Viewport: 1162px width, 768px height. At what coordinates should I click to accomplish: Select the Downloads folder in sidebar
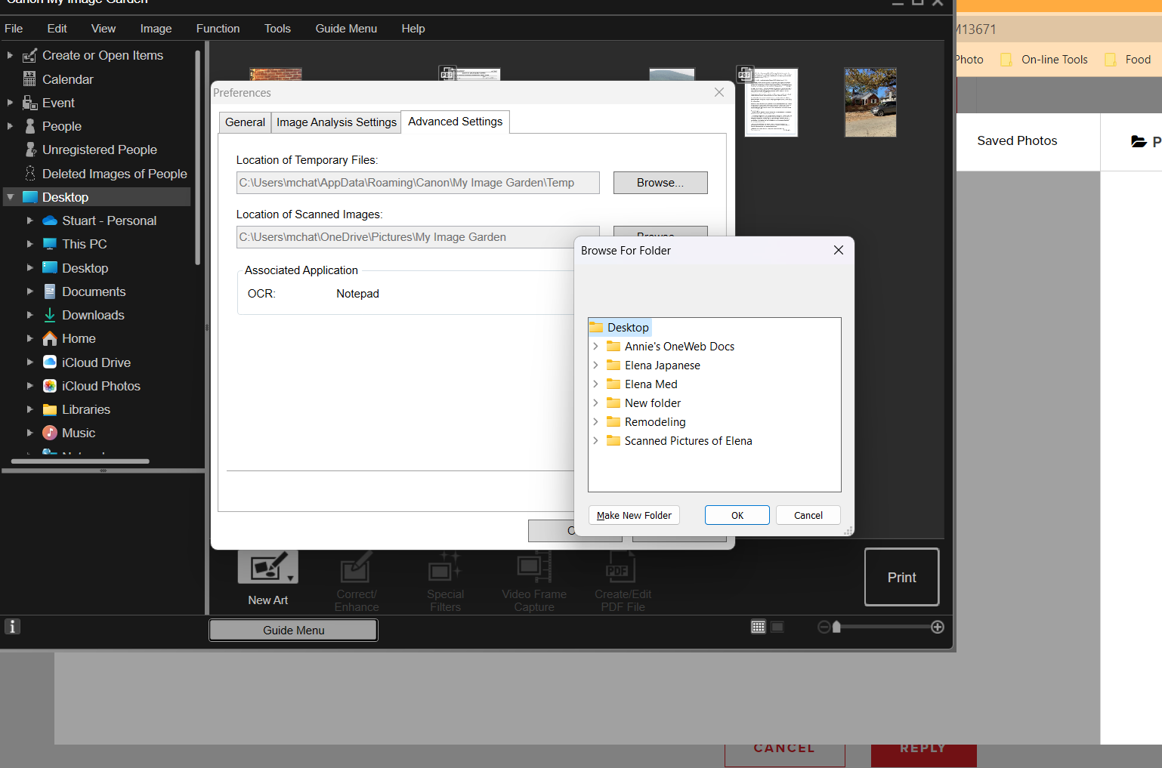click(93, 315)
